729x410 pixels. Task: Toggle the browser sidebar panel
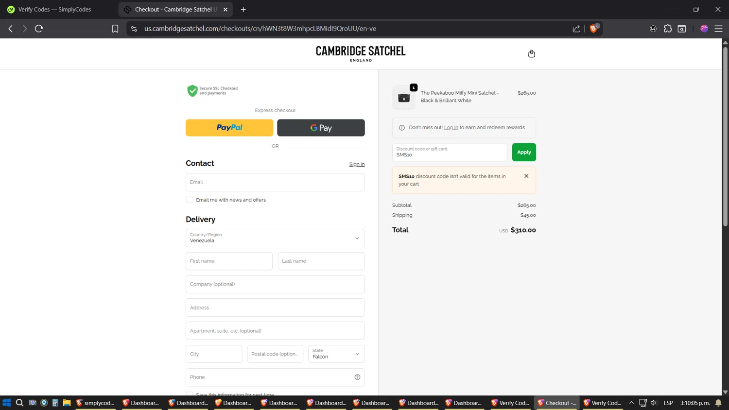click(x=682, y=29)
